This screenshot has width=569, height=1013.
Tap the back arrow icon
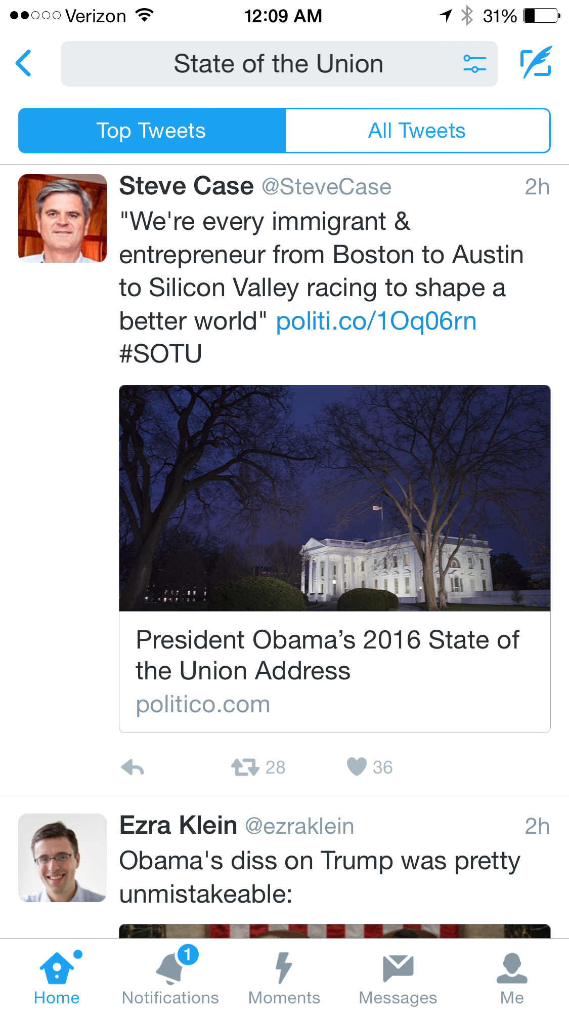[x=24, y=63]
